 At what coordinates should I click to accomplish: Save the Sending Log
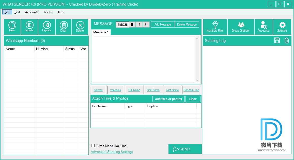click(x=277, y=40)
